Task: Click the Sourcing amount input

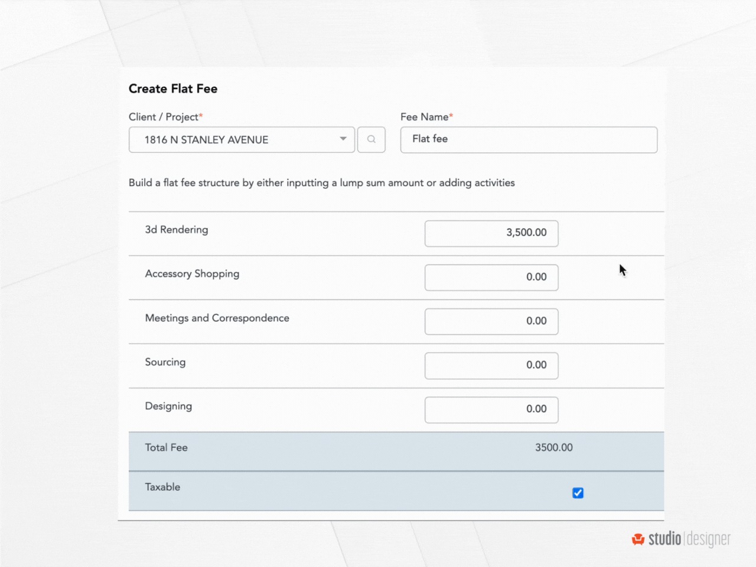Action: [x=491, y=365]
